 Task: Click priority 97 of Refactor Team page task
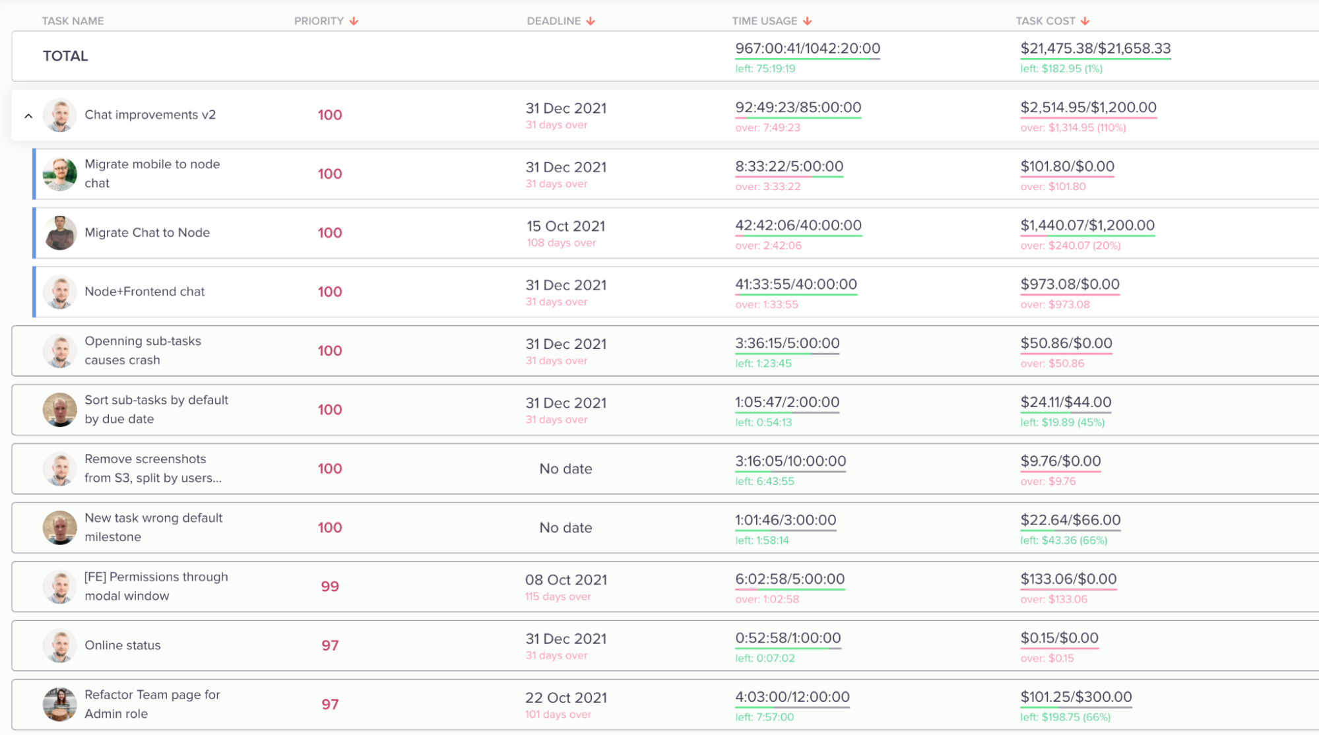point(330,705)
